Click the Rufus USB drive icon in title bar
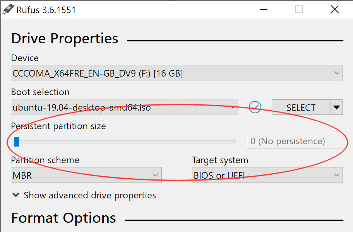The width and height of the screenshot is (353, 232). 8,10
